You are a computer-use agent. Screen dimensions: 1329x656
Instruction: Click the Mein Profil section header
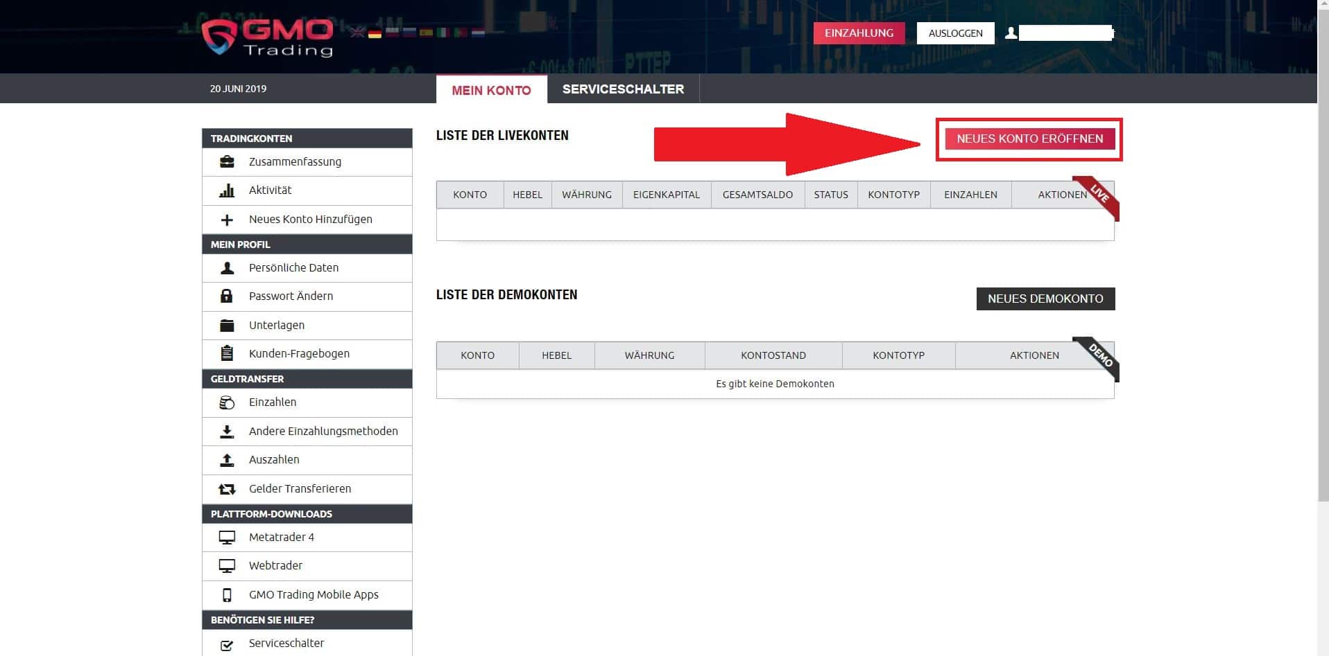click(307, 244)
